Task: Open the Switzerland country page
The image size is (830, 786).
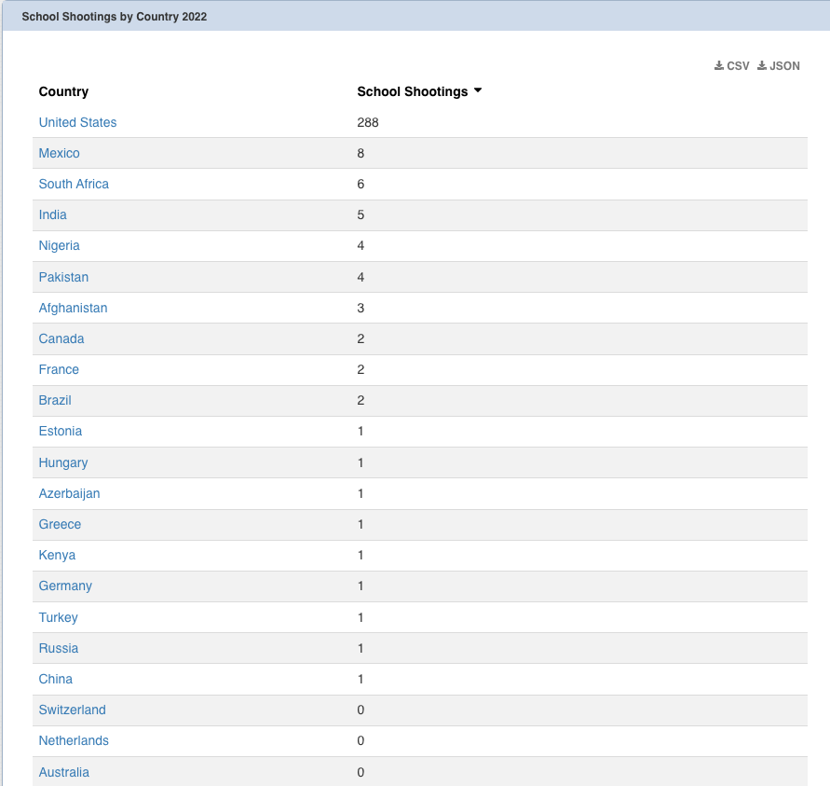Action: [x=72, y=710]
